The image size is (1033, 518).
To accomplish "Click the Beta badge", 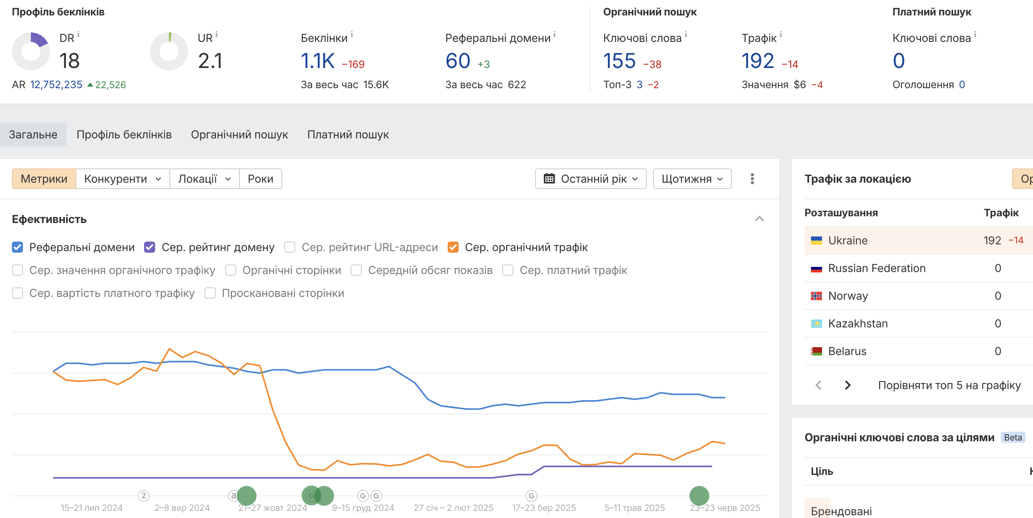I will (x=1012, y=437).
